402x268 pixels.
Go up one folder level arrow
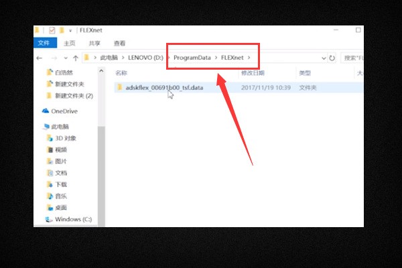(x=76, y=58)
